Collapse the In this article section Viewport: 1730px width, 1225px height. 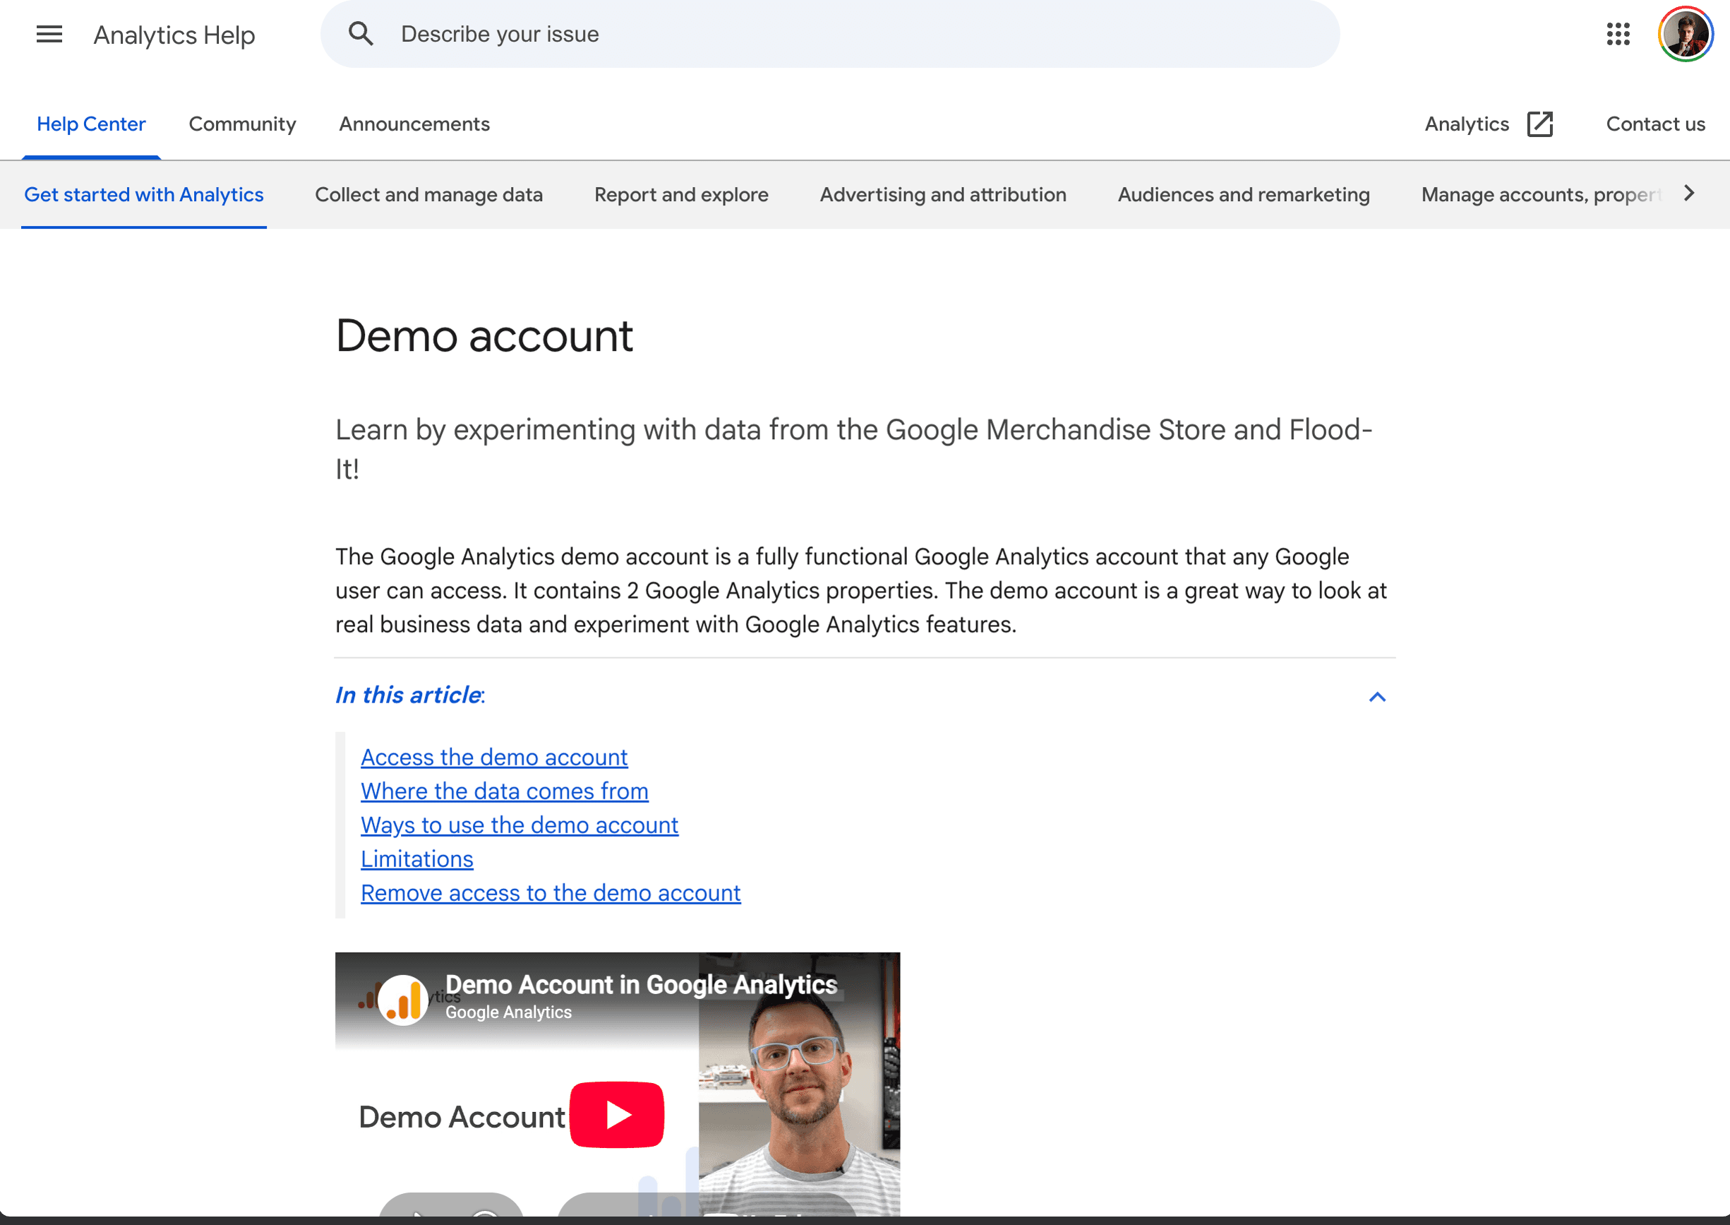(x=1377, y=696)
